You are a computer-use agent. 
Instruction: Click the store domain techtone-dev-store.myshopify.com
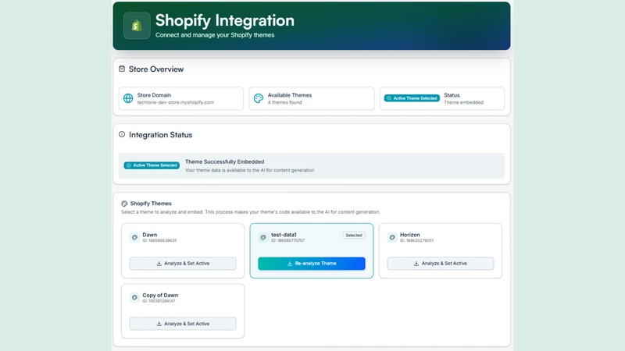coord(175,102)
